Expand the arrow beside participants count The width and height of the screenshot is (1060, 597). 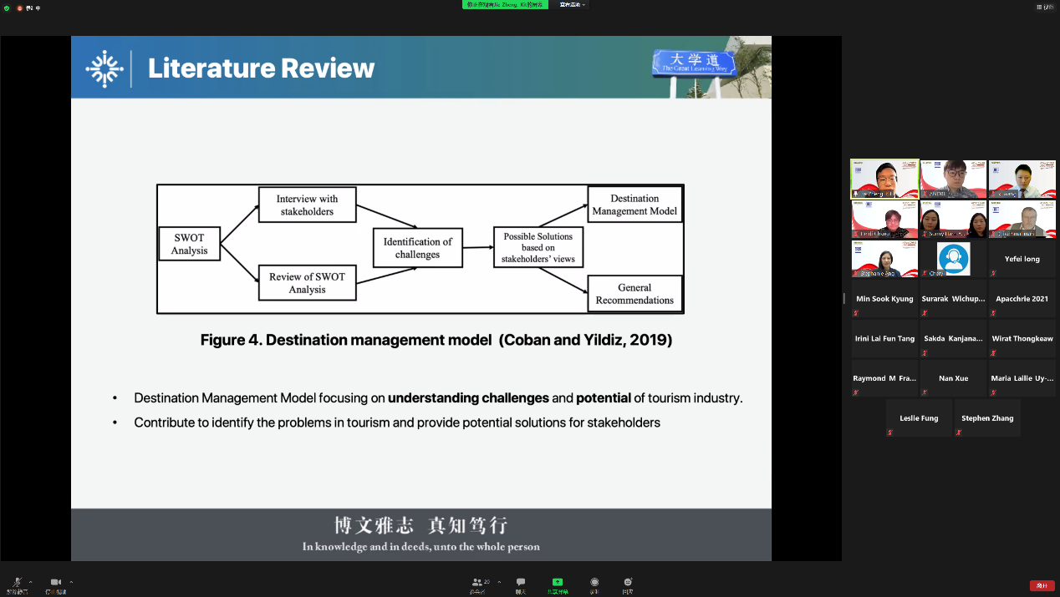point(499,582)
